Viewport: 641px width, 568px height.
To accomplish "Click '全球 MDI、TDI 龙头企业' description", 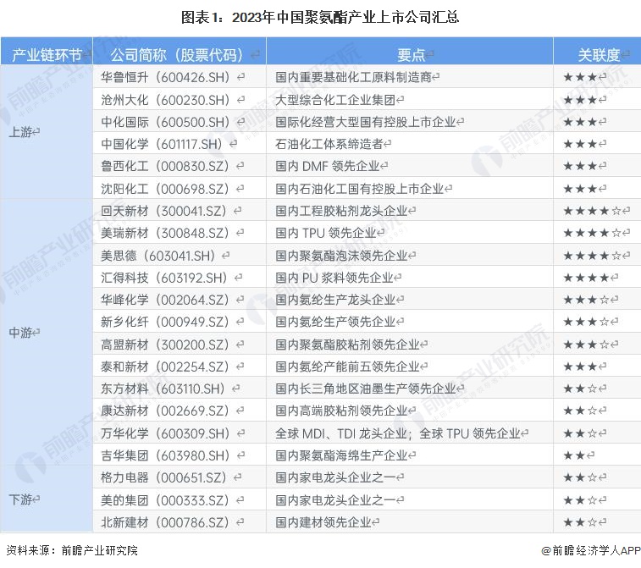I will (341, 433).
